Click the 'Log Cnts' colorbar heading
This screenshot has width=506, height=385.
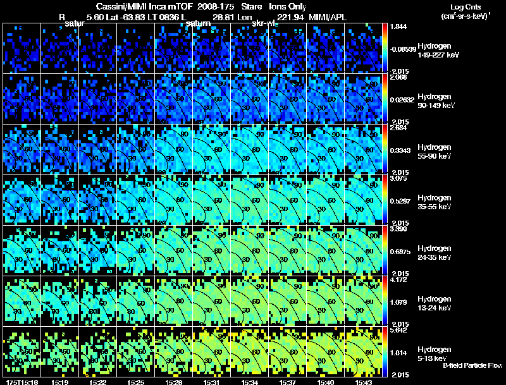[466, 7]
